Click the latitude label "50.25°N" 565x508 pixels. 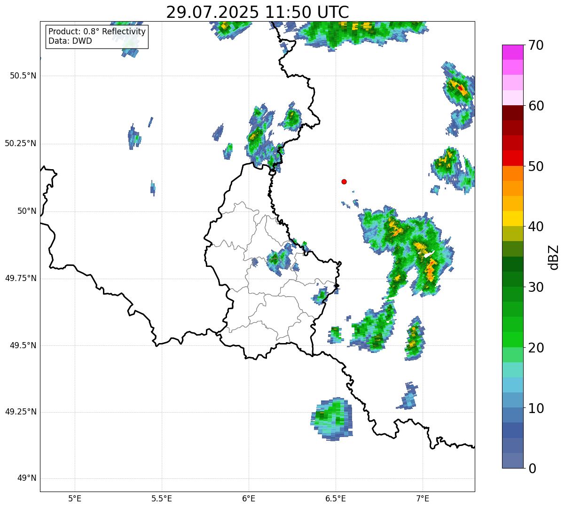[21, 143]
